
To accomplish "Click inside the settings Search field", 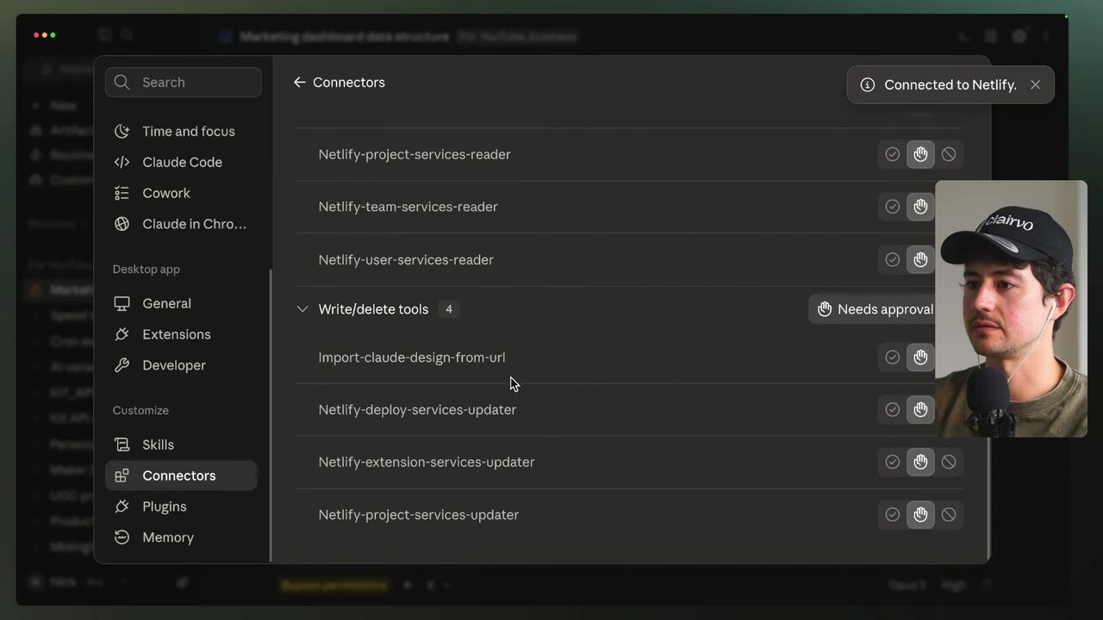I will pyautogui.click(x=184, y=82).
